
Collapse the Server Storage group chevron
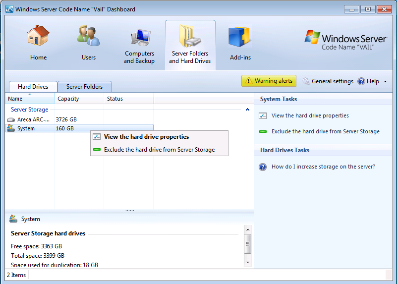pos(247,110)
